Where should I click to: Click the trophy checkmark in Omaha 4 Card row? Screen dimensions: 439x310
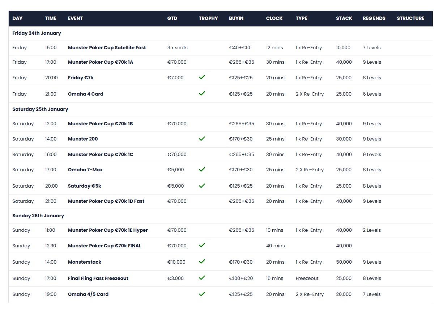tap(202, 93)
